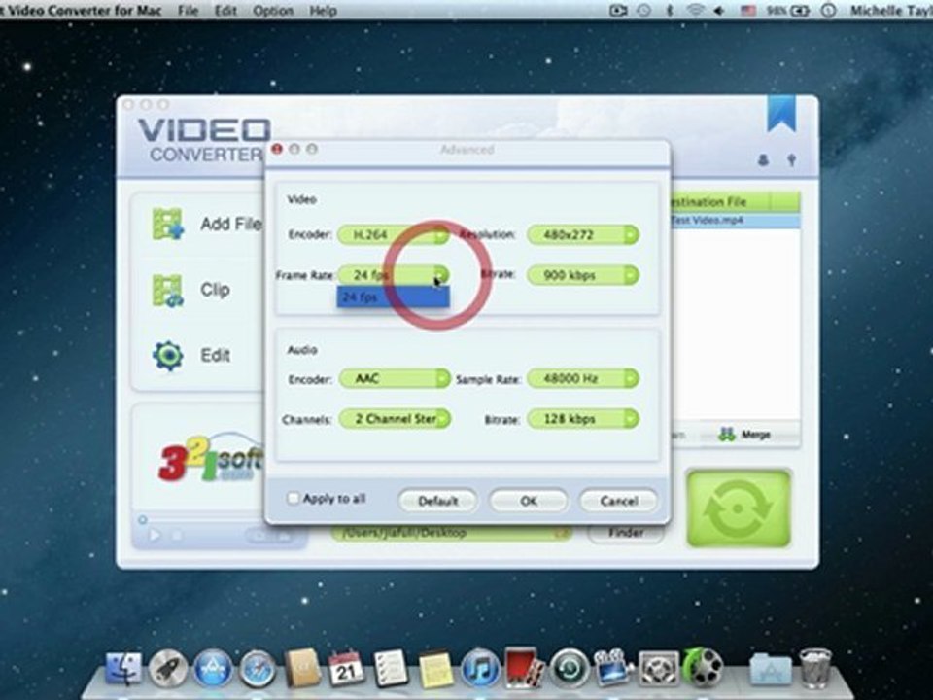Open App Store from the dock
933x700 pixels.
[x=213, y=669]
